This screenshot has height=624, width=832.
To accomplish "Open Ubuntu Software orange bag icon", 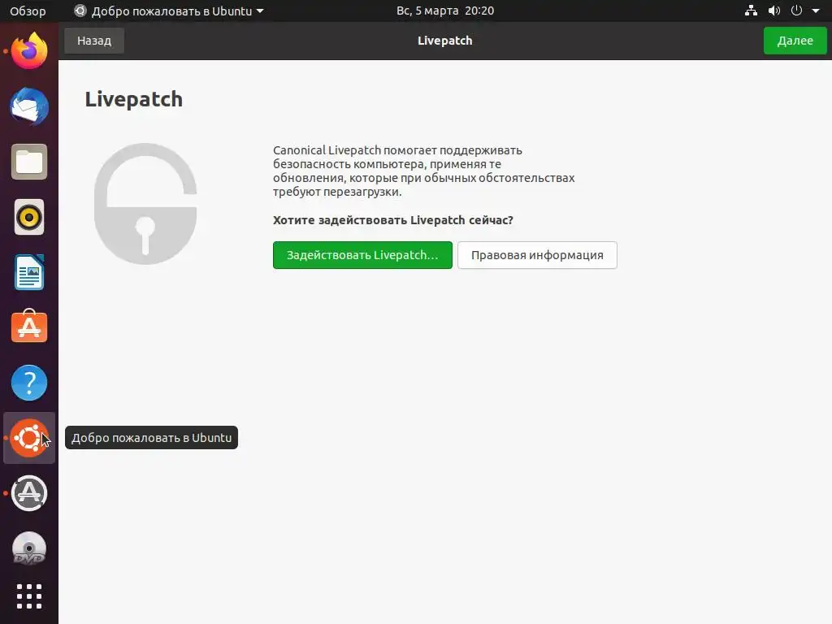I will point(29,327).
